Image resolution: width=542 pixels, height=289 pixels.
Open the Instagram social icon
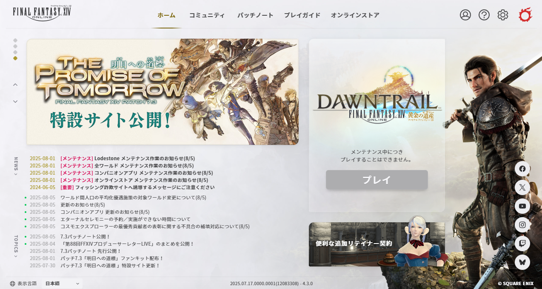522,225
